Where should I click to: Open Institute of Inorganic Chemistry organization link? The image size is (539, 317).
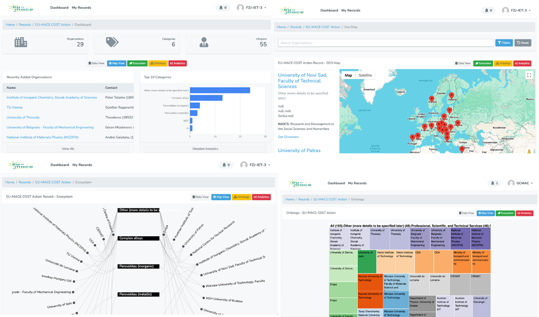point(52,97)
